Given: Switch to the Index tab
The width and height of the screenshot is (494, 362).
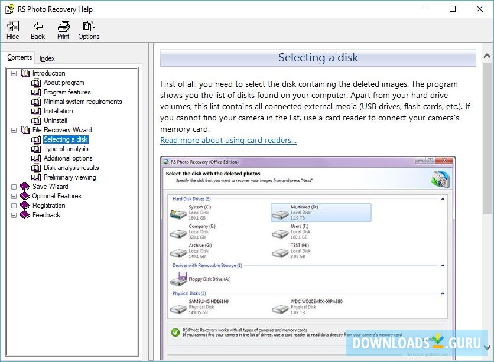Looking at the screenshot, I should tap(47, 58).
